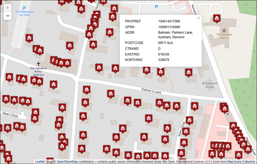The width and height of the screenshot is (257, 164).
Task: Click the Swan Close street label
Action: tap(10, 114)
